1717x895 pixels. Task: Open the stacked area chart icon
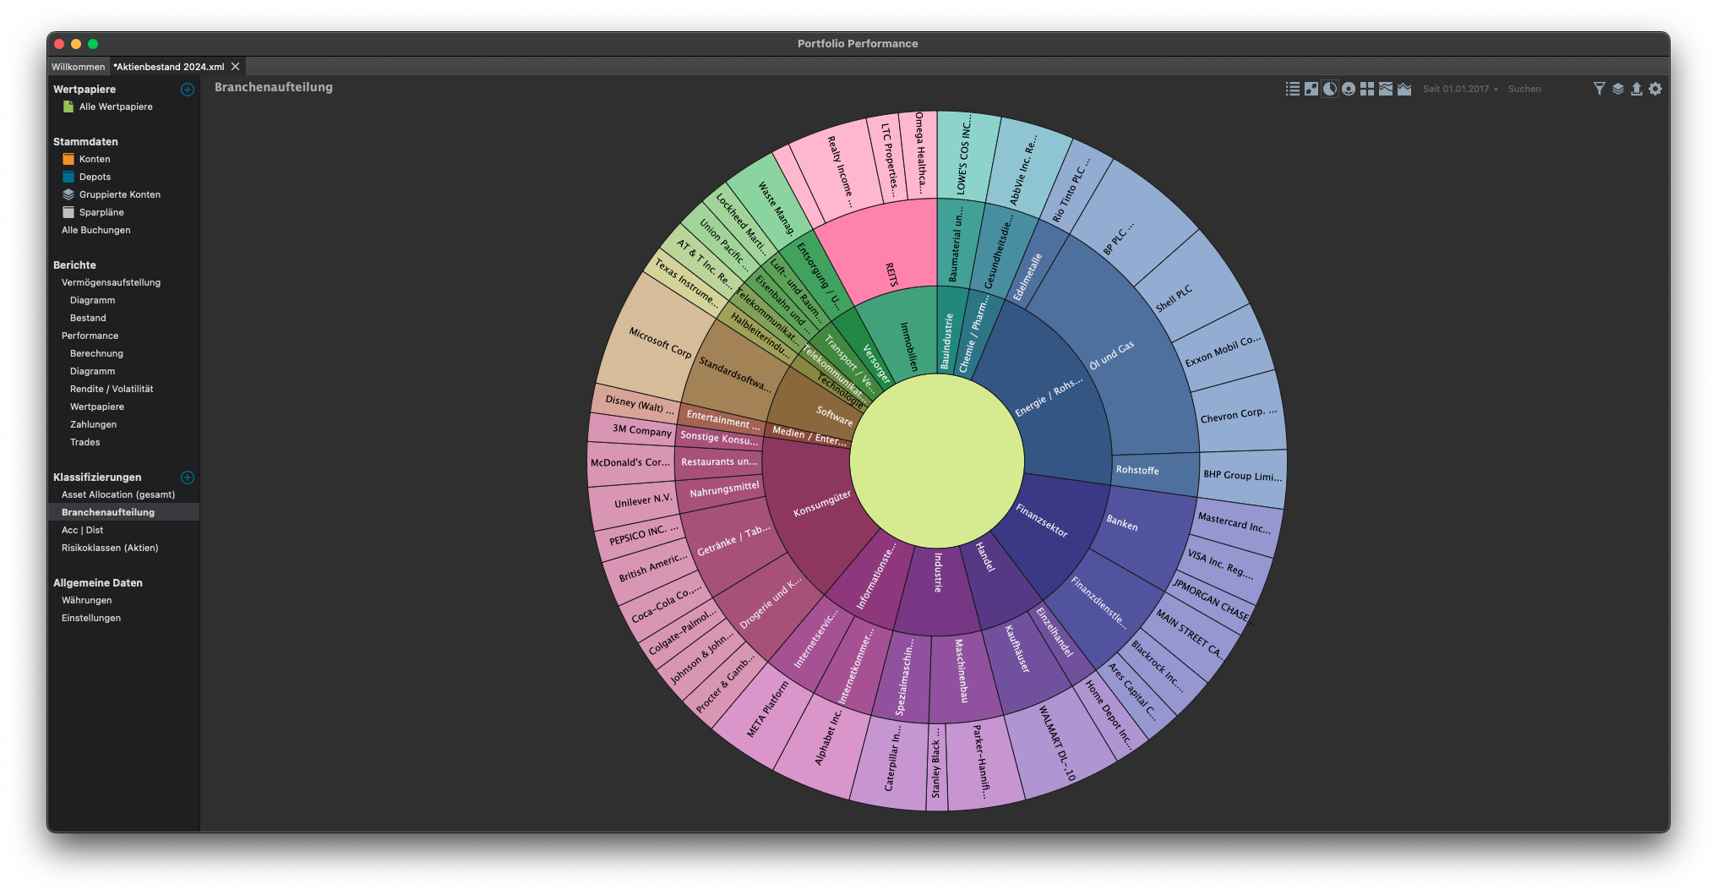1386,89
